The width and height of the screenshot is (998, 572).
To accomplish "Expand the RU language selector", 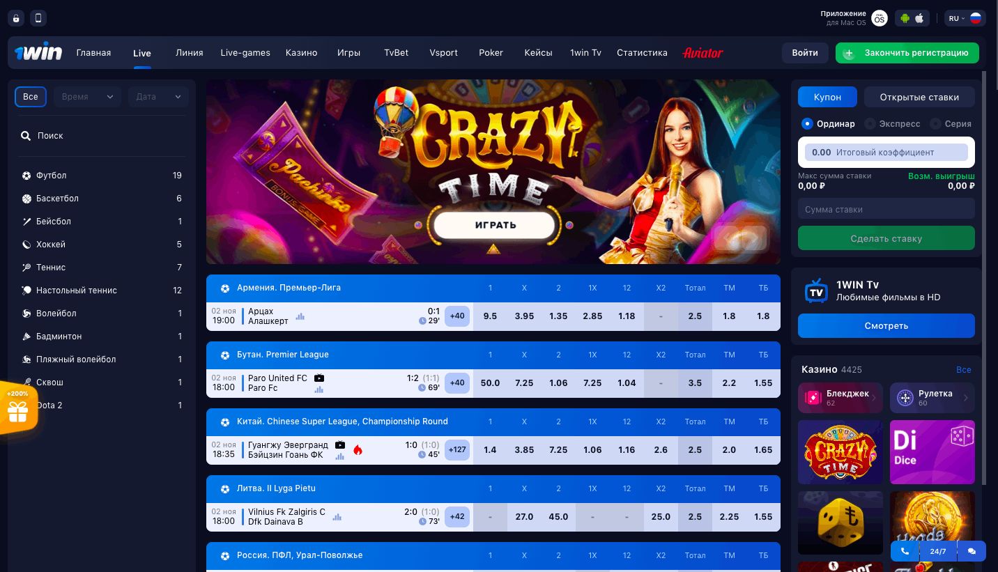I will tap(965, 19).
